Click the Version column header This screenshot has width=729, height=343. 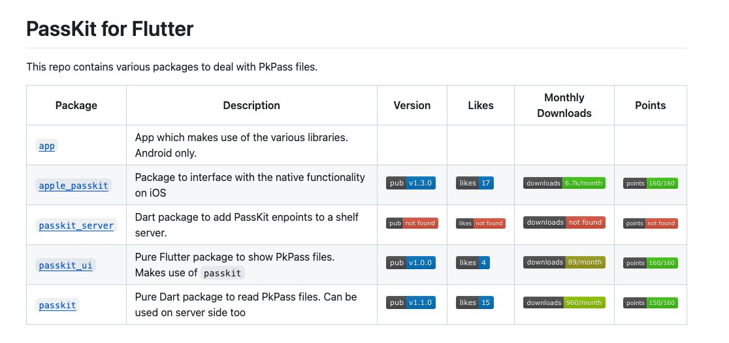coord(412,105)
